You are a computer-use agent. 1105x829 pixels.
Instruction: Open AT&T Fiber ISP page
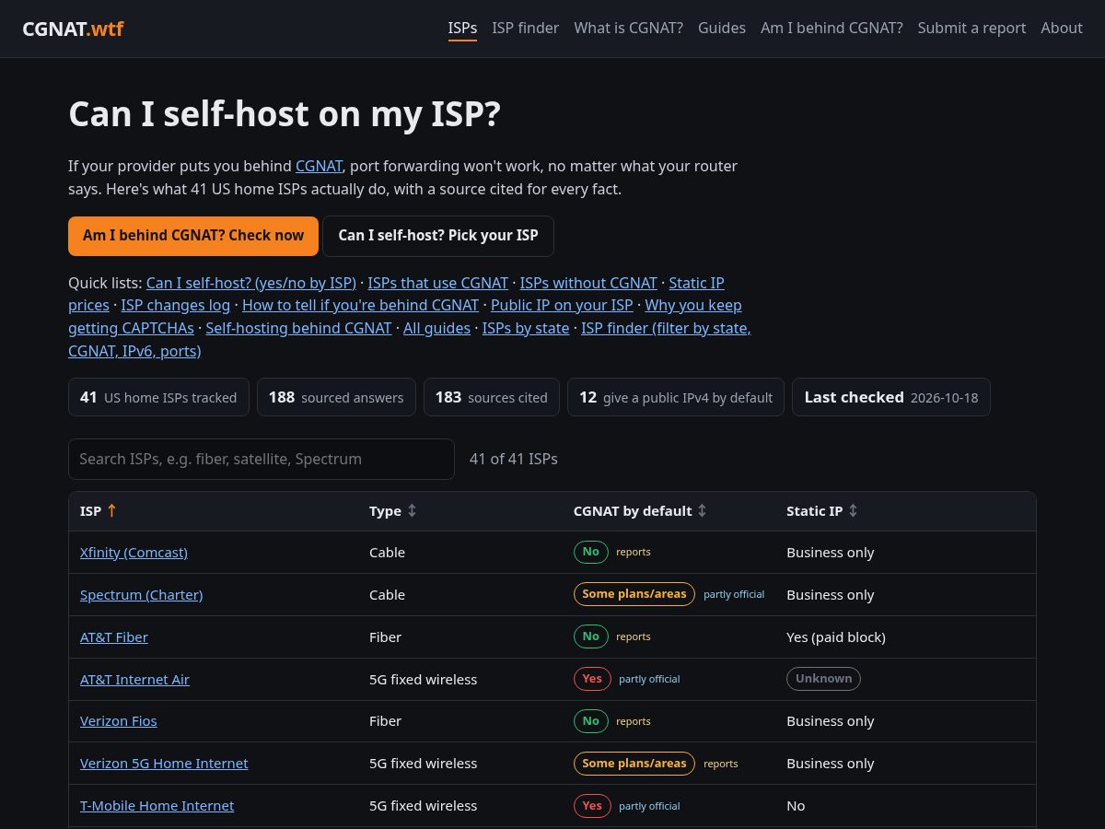coord(114,637)
